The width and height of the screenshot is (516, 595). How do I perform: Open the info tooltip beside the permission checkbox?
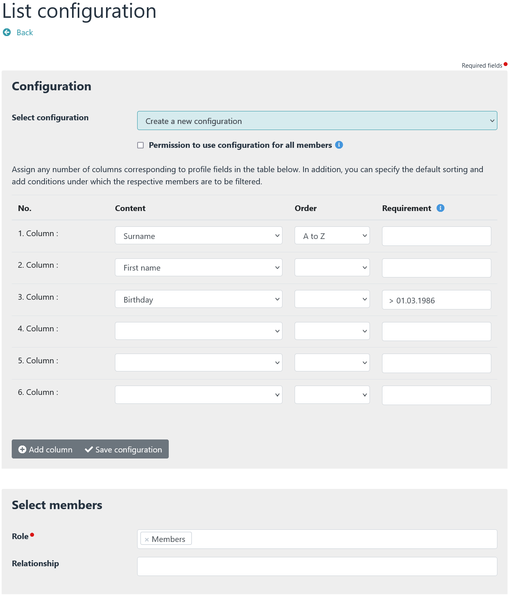(x=339, y=145)
